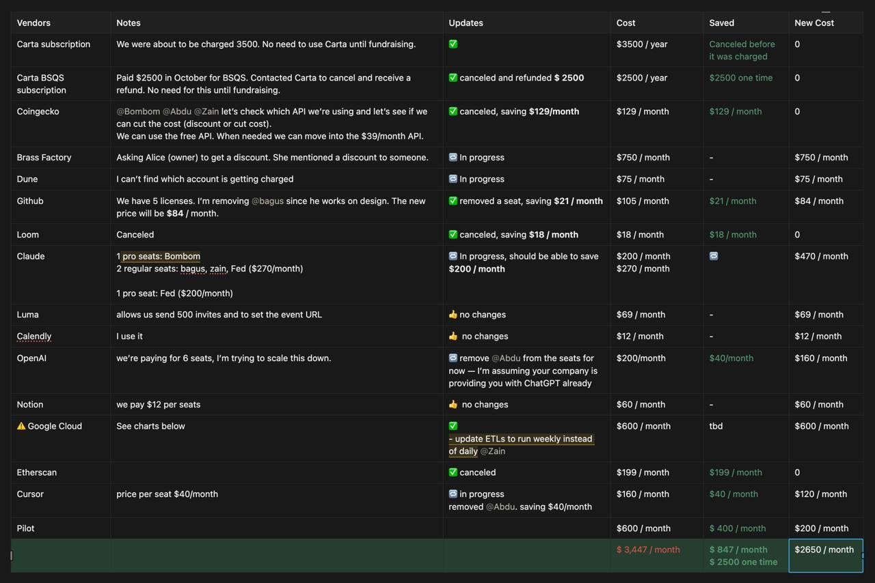Open the @Bombom mention in Coingecko notes
This screenshot has height=583, width=875.
(138, 111)
